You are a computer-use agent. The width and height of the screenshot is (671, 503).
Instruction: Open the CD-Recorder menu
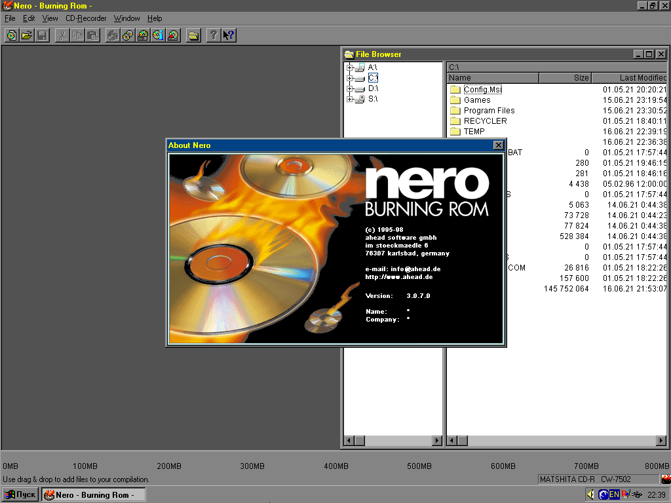coord(86,18)
